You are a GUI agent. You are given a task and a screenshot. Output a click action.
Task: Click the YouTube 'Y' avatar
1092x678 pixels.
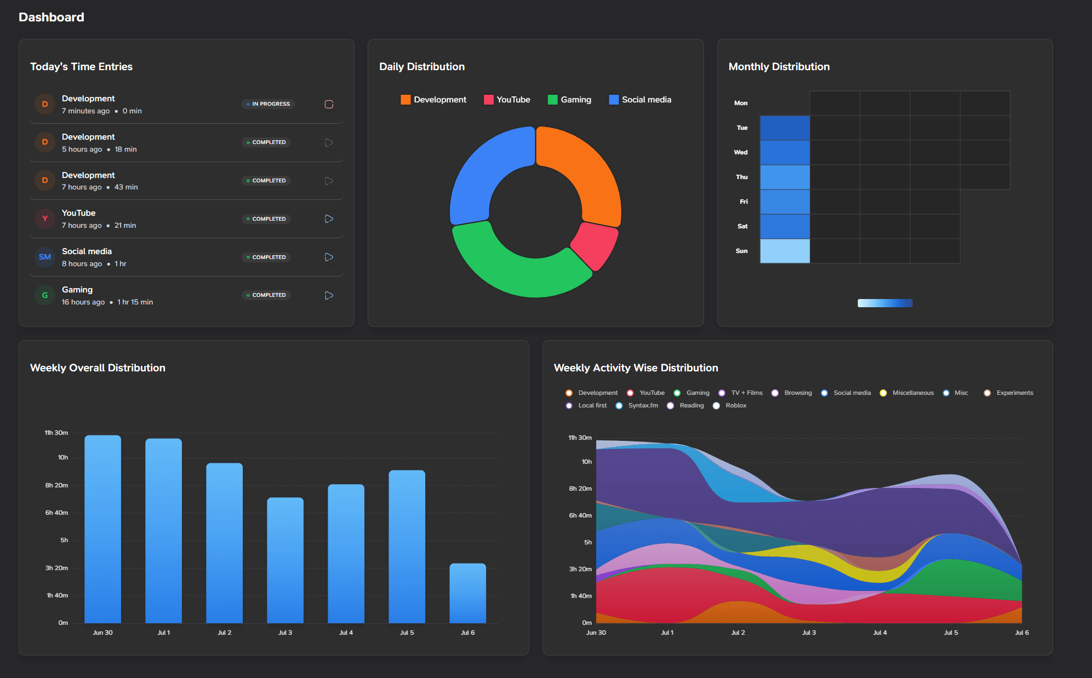pos(44,219)
